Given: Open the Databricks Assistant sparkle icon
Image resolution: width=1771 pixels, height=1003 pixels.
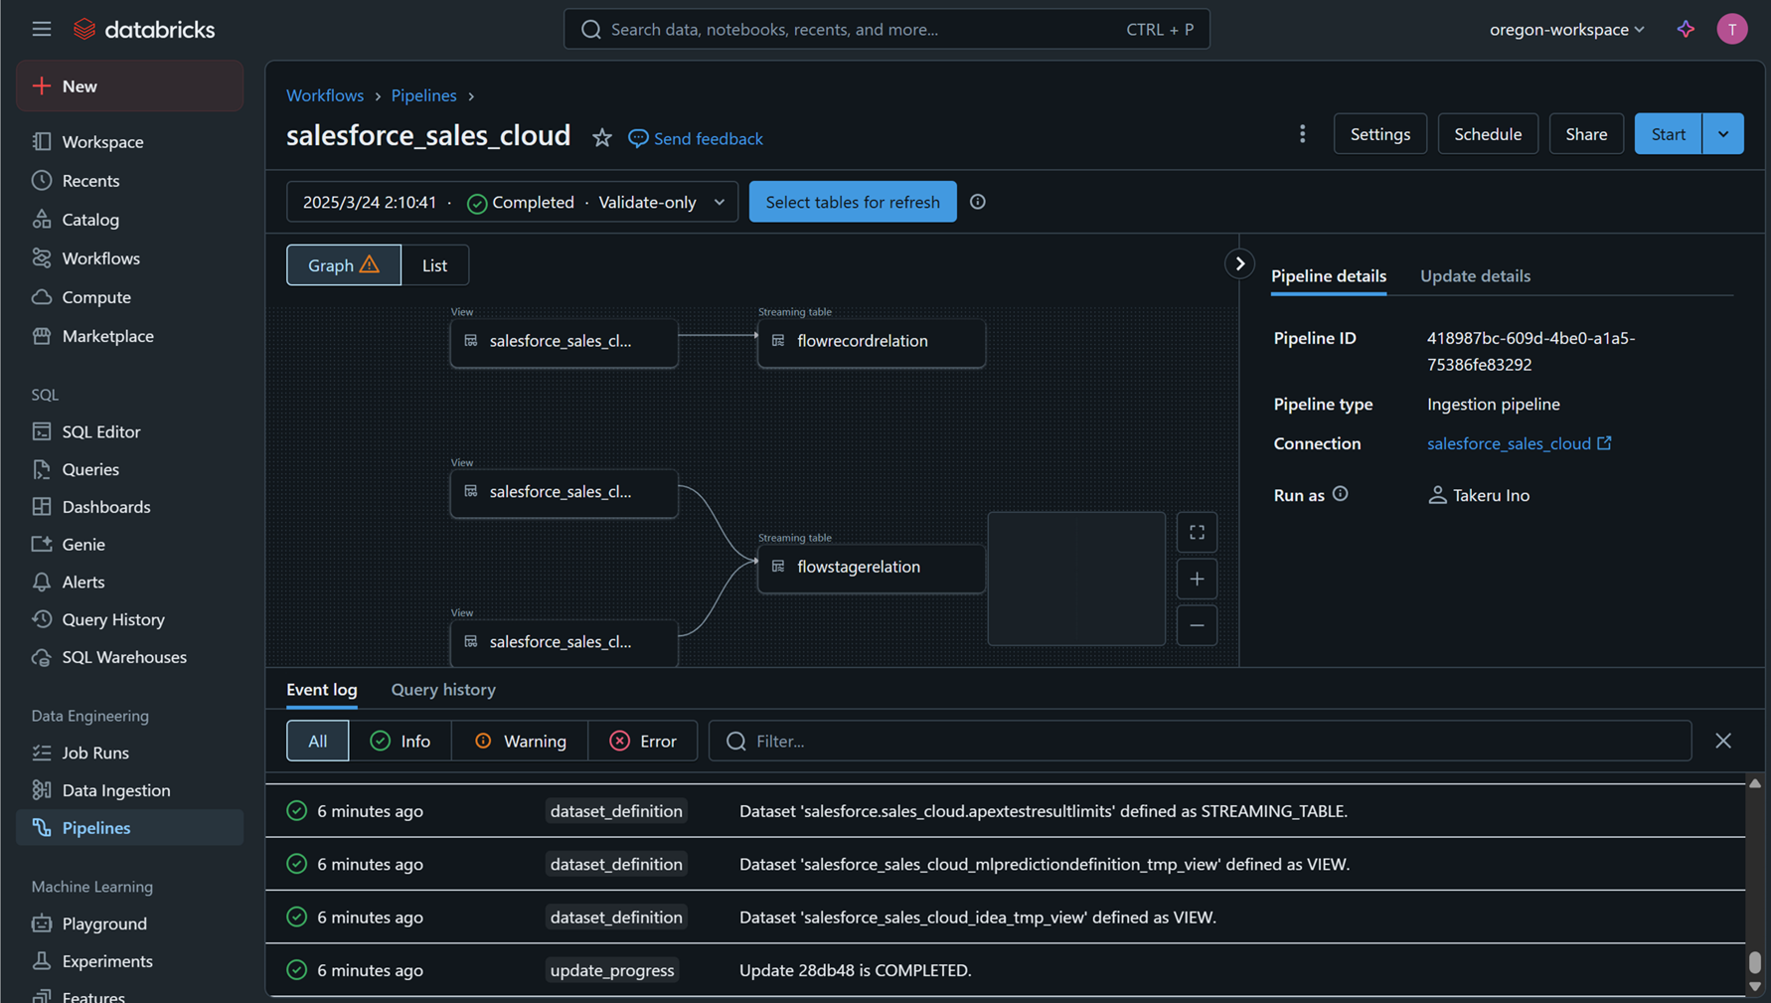Looking at the screenshot, I should 1686,29.
